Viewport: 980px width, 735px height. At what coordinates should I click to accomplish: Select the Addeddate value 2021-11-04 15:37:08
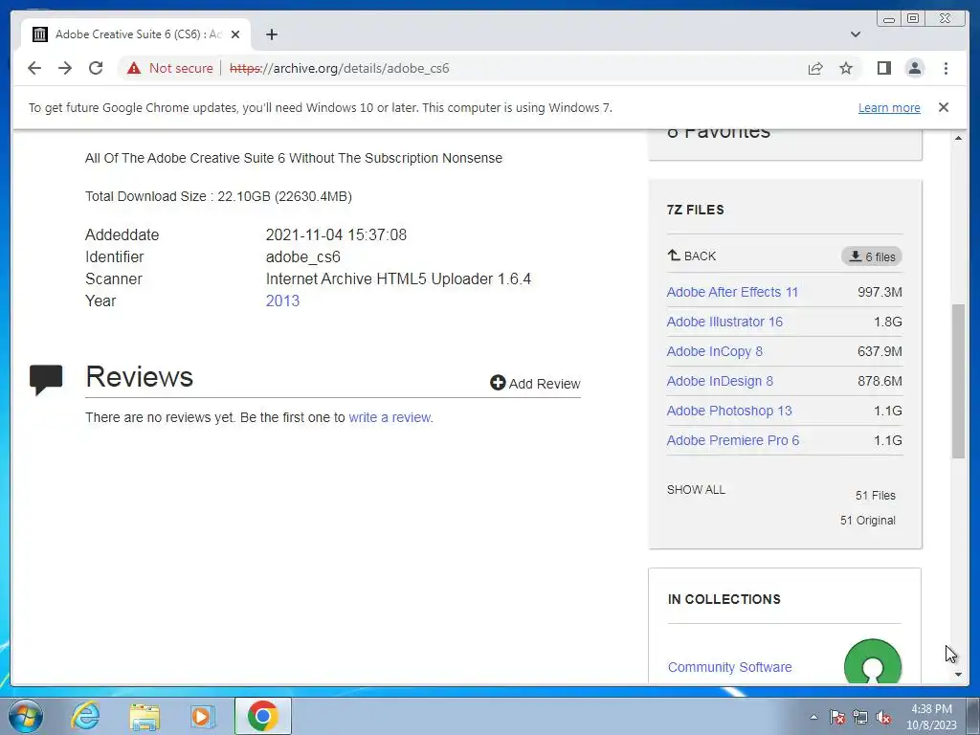[336, 235]
